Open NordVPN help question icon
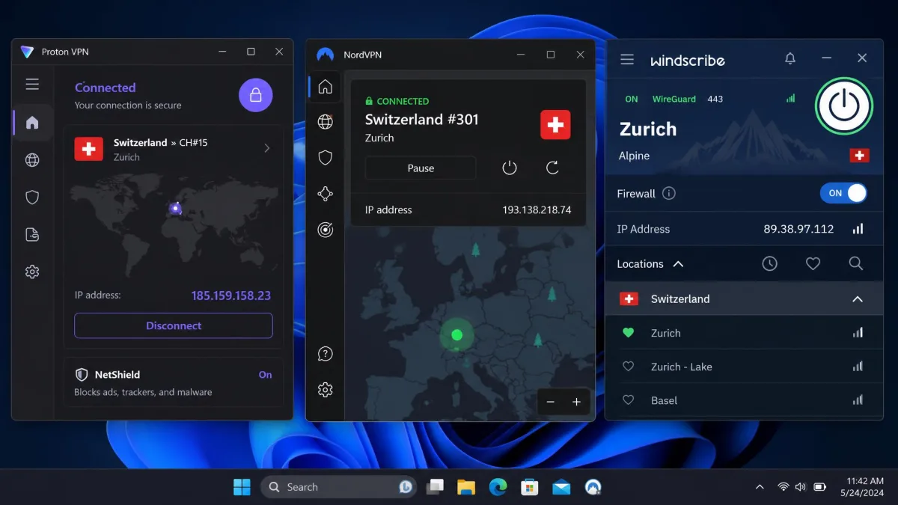This screenshot has width=898, height=505. [x=325, y=354]
